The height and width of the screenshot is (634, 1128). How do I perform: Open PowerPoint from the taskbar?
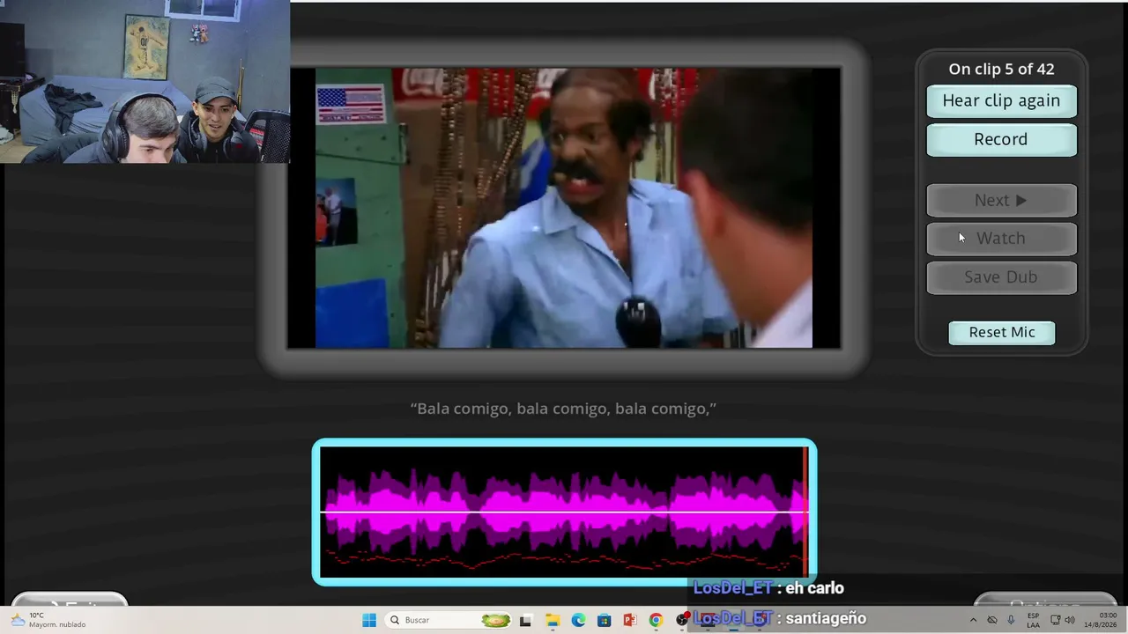[x=629, y=620]
